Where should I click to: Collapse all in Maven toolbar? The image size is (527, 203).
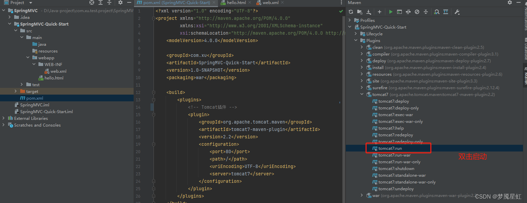pyautogui.click(x=426, y=12)
